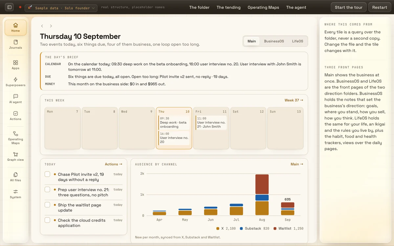Image resolution: width=394 pixels, height=246 pixels.
Task: Open All files icon
Action: [x=15, y=177]
